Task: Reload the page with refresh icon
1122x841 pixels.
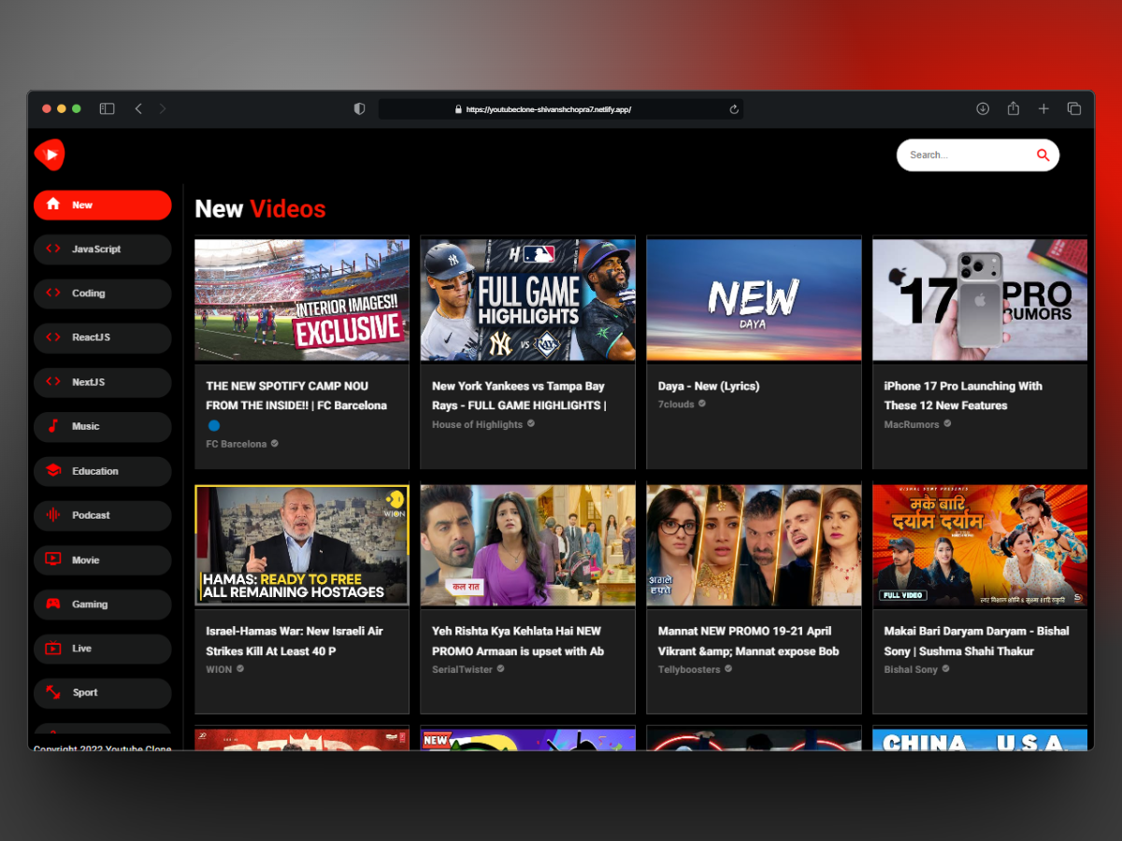Action: (734, 109)
